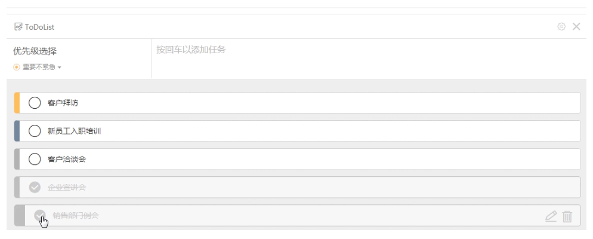Click the 优先级选择 label

35,51
